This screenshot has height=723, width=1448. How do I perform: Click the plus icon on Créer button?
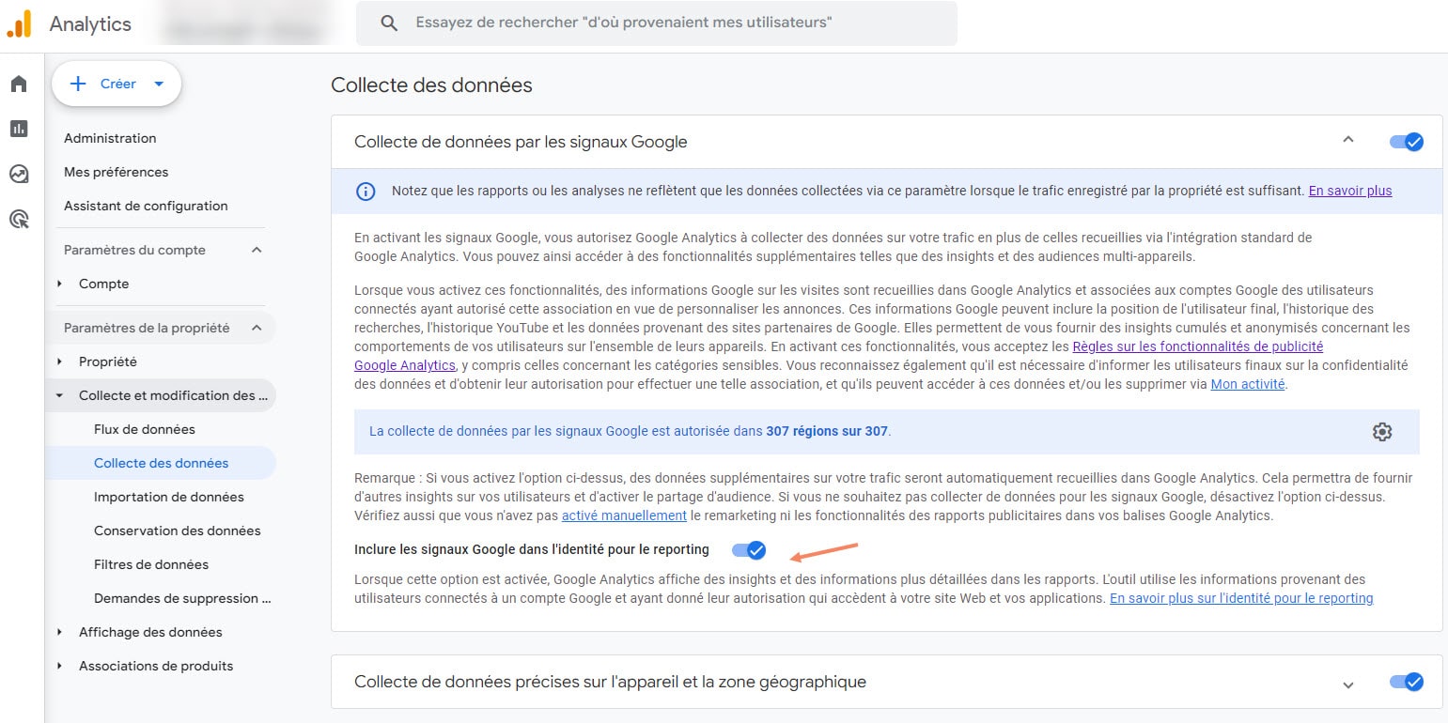click(79, 85)
